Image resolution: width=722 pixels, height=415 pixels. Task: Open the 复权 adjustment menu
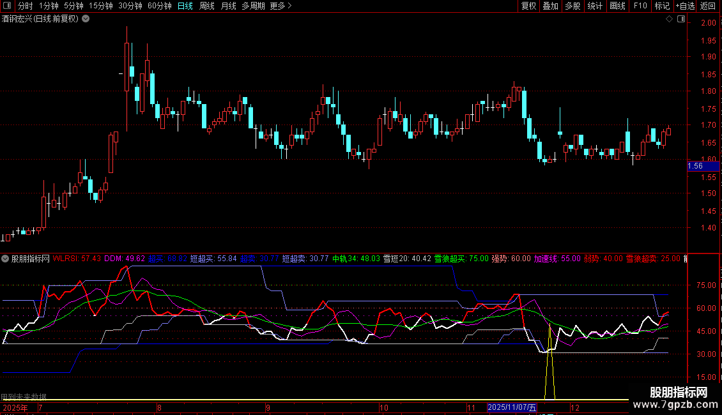tap(528, 6)
